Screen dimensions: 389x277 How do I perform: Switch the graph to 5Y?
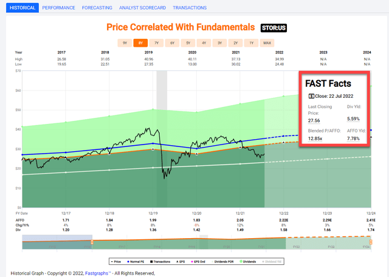(188, 43)
